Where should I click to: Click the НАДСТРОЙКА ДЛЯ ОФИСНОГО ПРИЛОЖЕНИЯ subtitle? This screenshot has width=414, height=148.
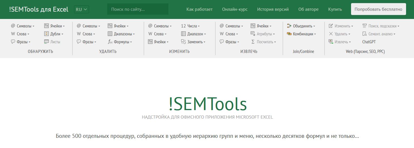207,117
